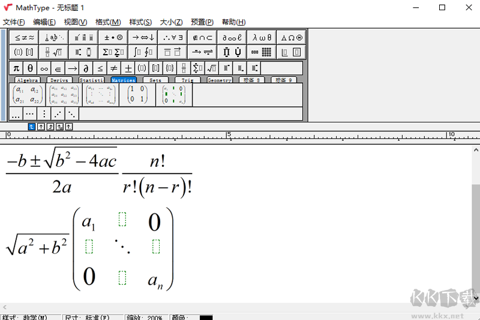The width and height of the screenshot is (480, 320).
Task: Click the 缩放: 200% zoom status field
Action: [x=146, y=317]
